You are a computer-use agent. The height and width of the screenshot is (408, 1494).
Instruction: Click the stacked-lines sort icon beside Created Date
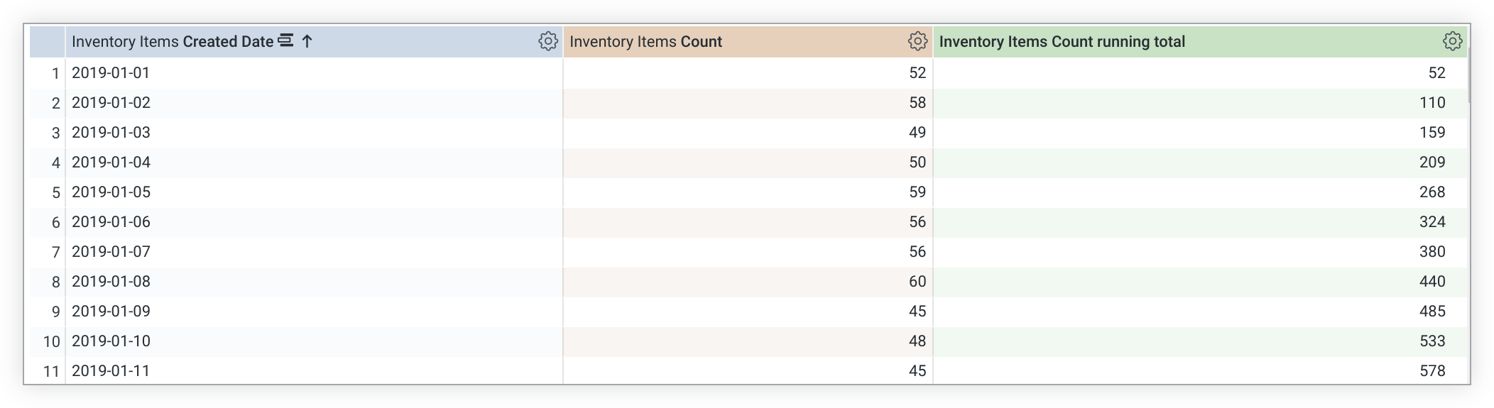pos(285,40)
